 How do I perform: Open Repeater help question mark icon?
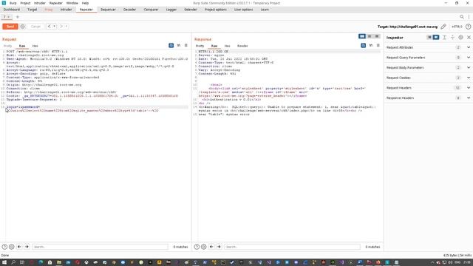coord(468,27)
